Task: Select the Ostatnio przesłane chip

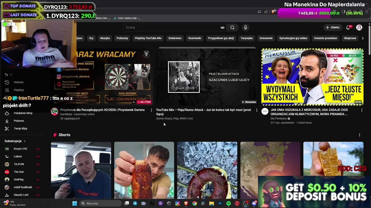Action: click(x=325, y=38)
